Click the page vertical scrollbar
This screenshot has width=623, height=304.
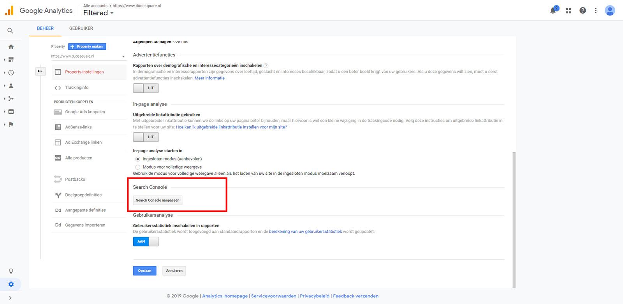(514, 220)
